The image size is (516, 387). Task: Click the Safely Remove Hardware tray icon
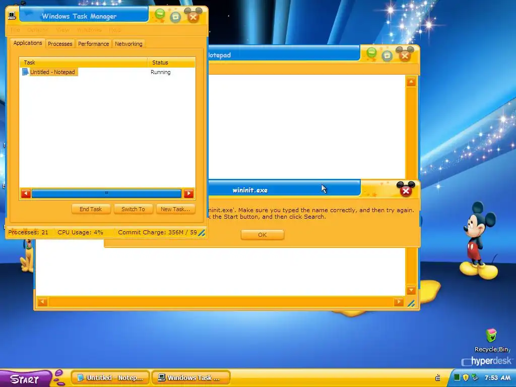pyautogui.click(x=474, y=377)
